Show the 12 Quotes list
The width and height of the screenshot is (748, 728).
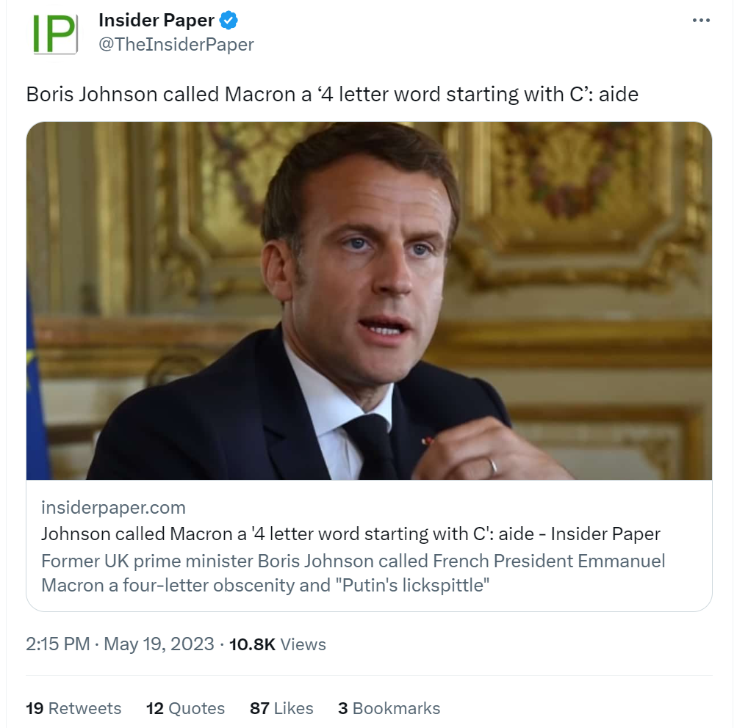pyautogui.click(x=185, y=708)
